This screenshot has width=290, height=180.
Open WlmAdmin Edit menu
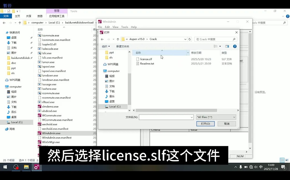(x=107, y=27)
